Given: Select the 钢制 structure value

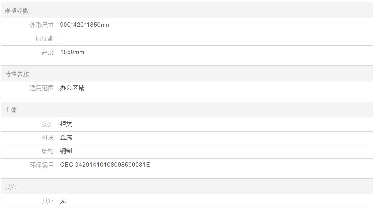Looking at the screenshot, I should (66, 151).
